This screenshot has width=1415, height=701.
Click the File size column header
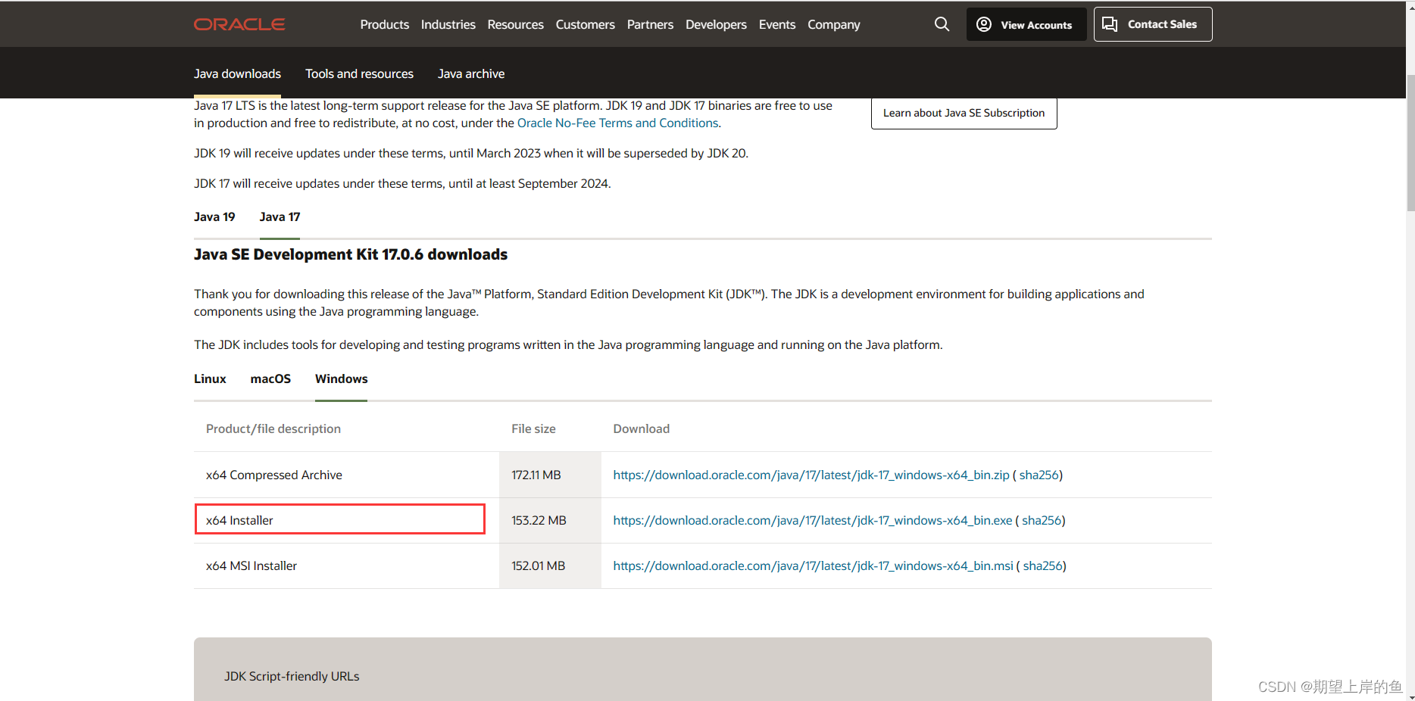point(533,428)
